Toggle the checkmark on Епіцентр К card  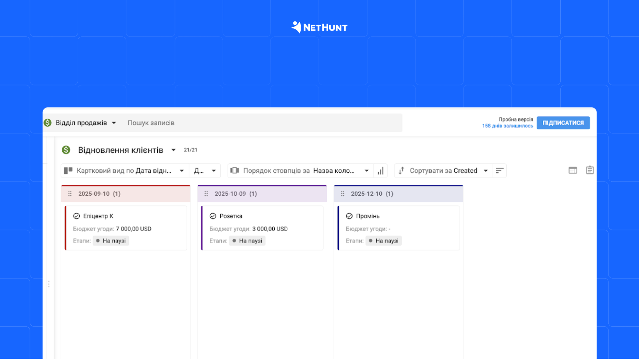click(x=76, y=216)
